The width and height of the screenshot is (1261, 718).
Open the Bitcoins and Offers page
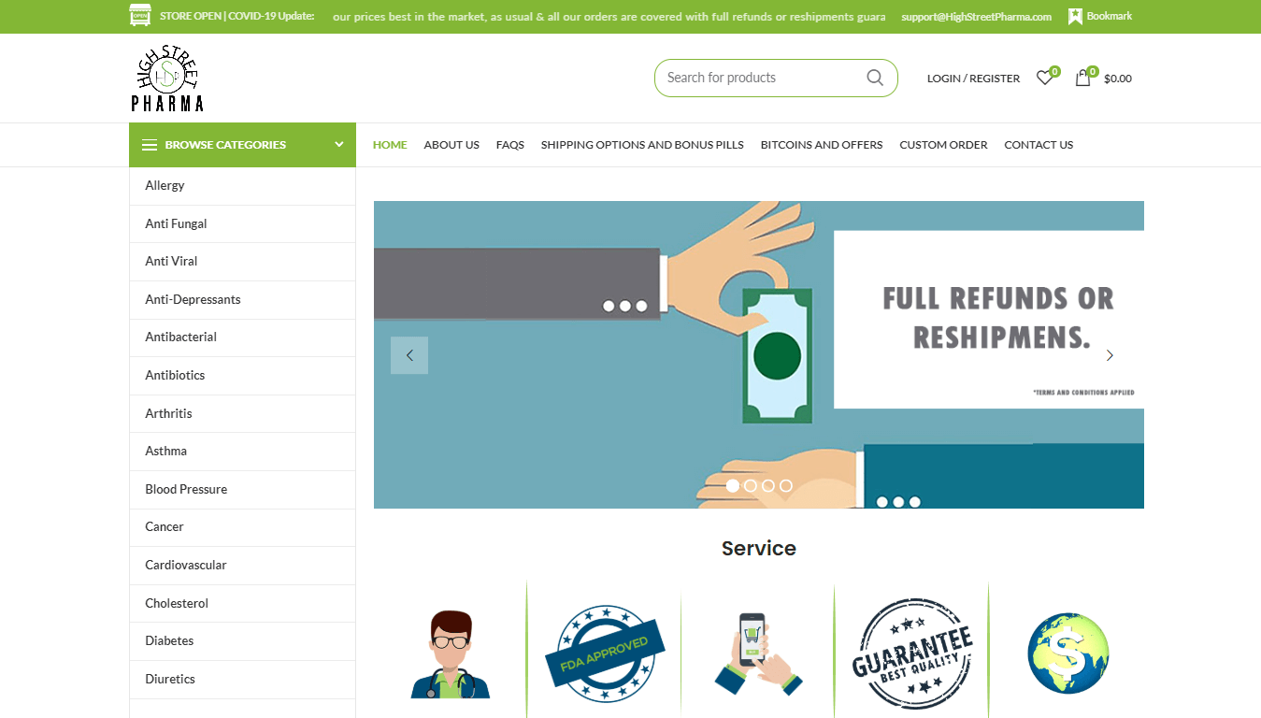[x=821, y=145]
